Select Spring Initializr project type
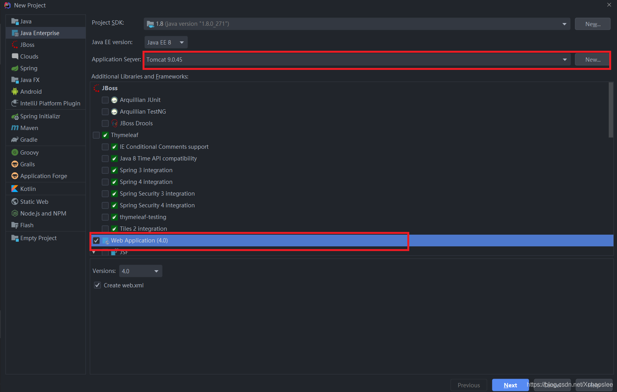This screenshot has height=392, width=617. (46, 116)
